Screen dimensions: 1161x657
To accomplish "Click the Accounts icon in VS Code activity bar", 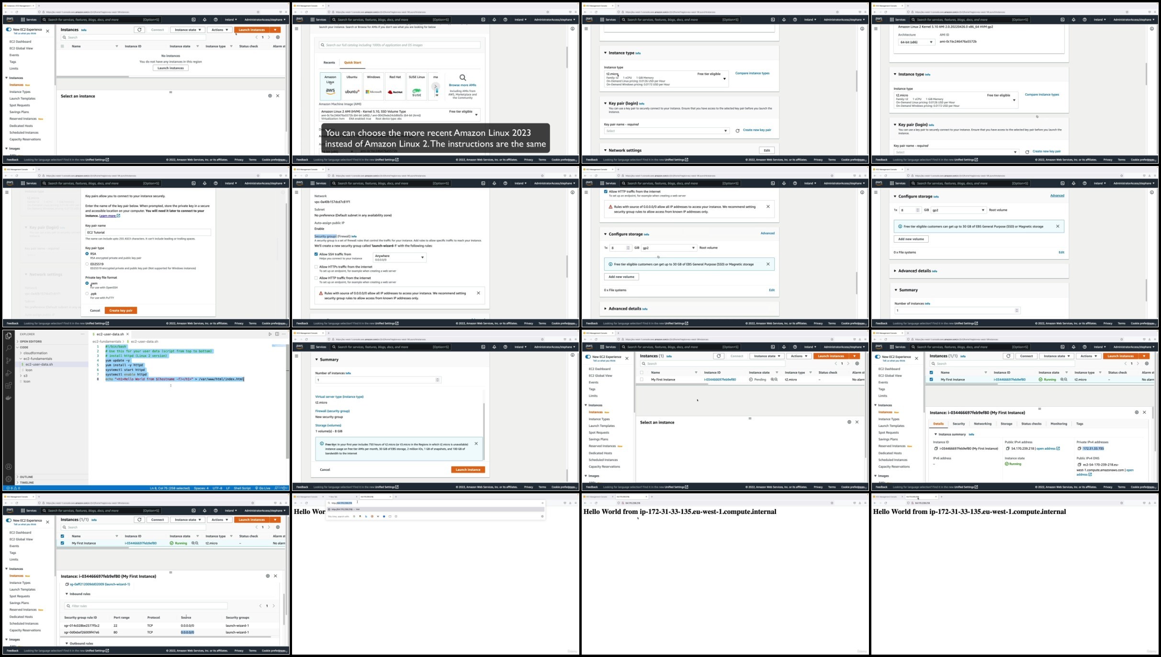I will [x=8, y=467].
